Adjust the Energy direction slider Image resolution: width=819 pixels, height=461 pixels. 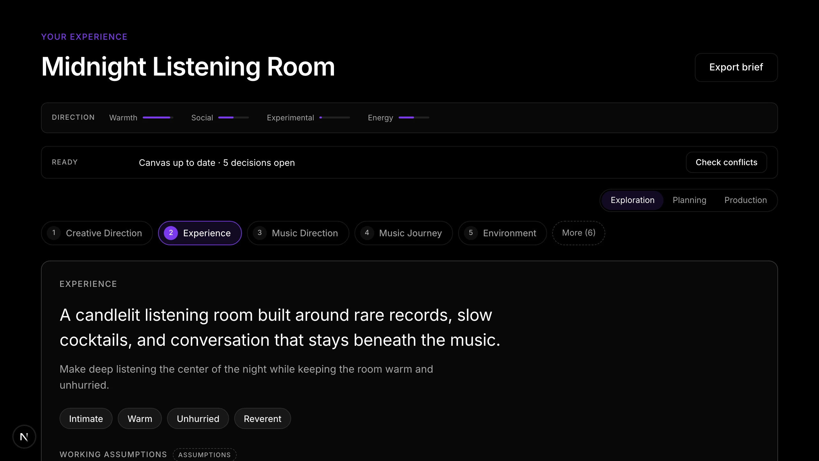[x=414, y=117]
